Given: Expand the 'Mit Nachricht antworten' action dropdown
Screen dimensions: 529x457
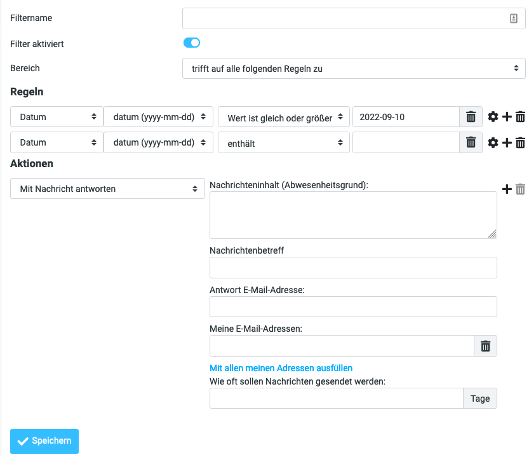Looking at the screenshot, I should [107, 189].
